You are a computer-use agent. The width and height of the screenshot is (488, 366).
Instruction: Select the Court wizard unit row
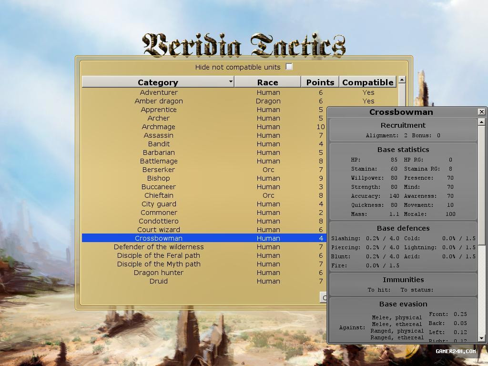click(x=204, y=230)
